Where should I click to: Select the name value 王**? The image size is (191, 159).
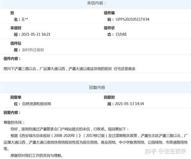pos(25,19)
